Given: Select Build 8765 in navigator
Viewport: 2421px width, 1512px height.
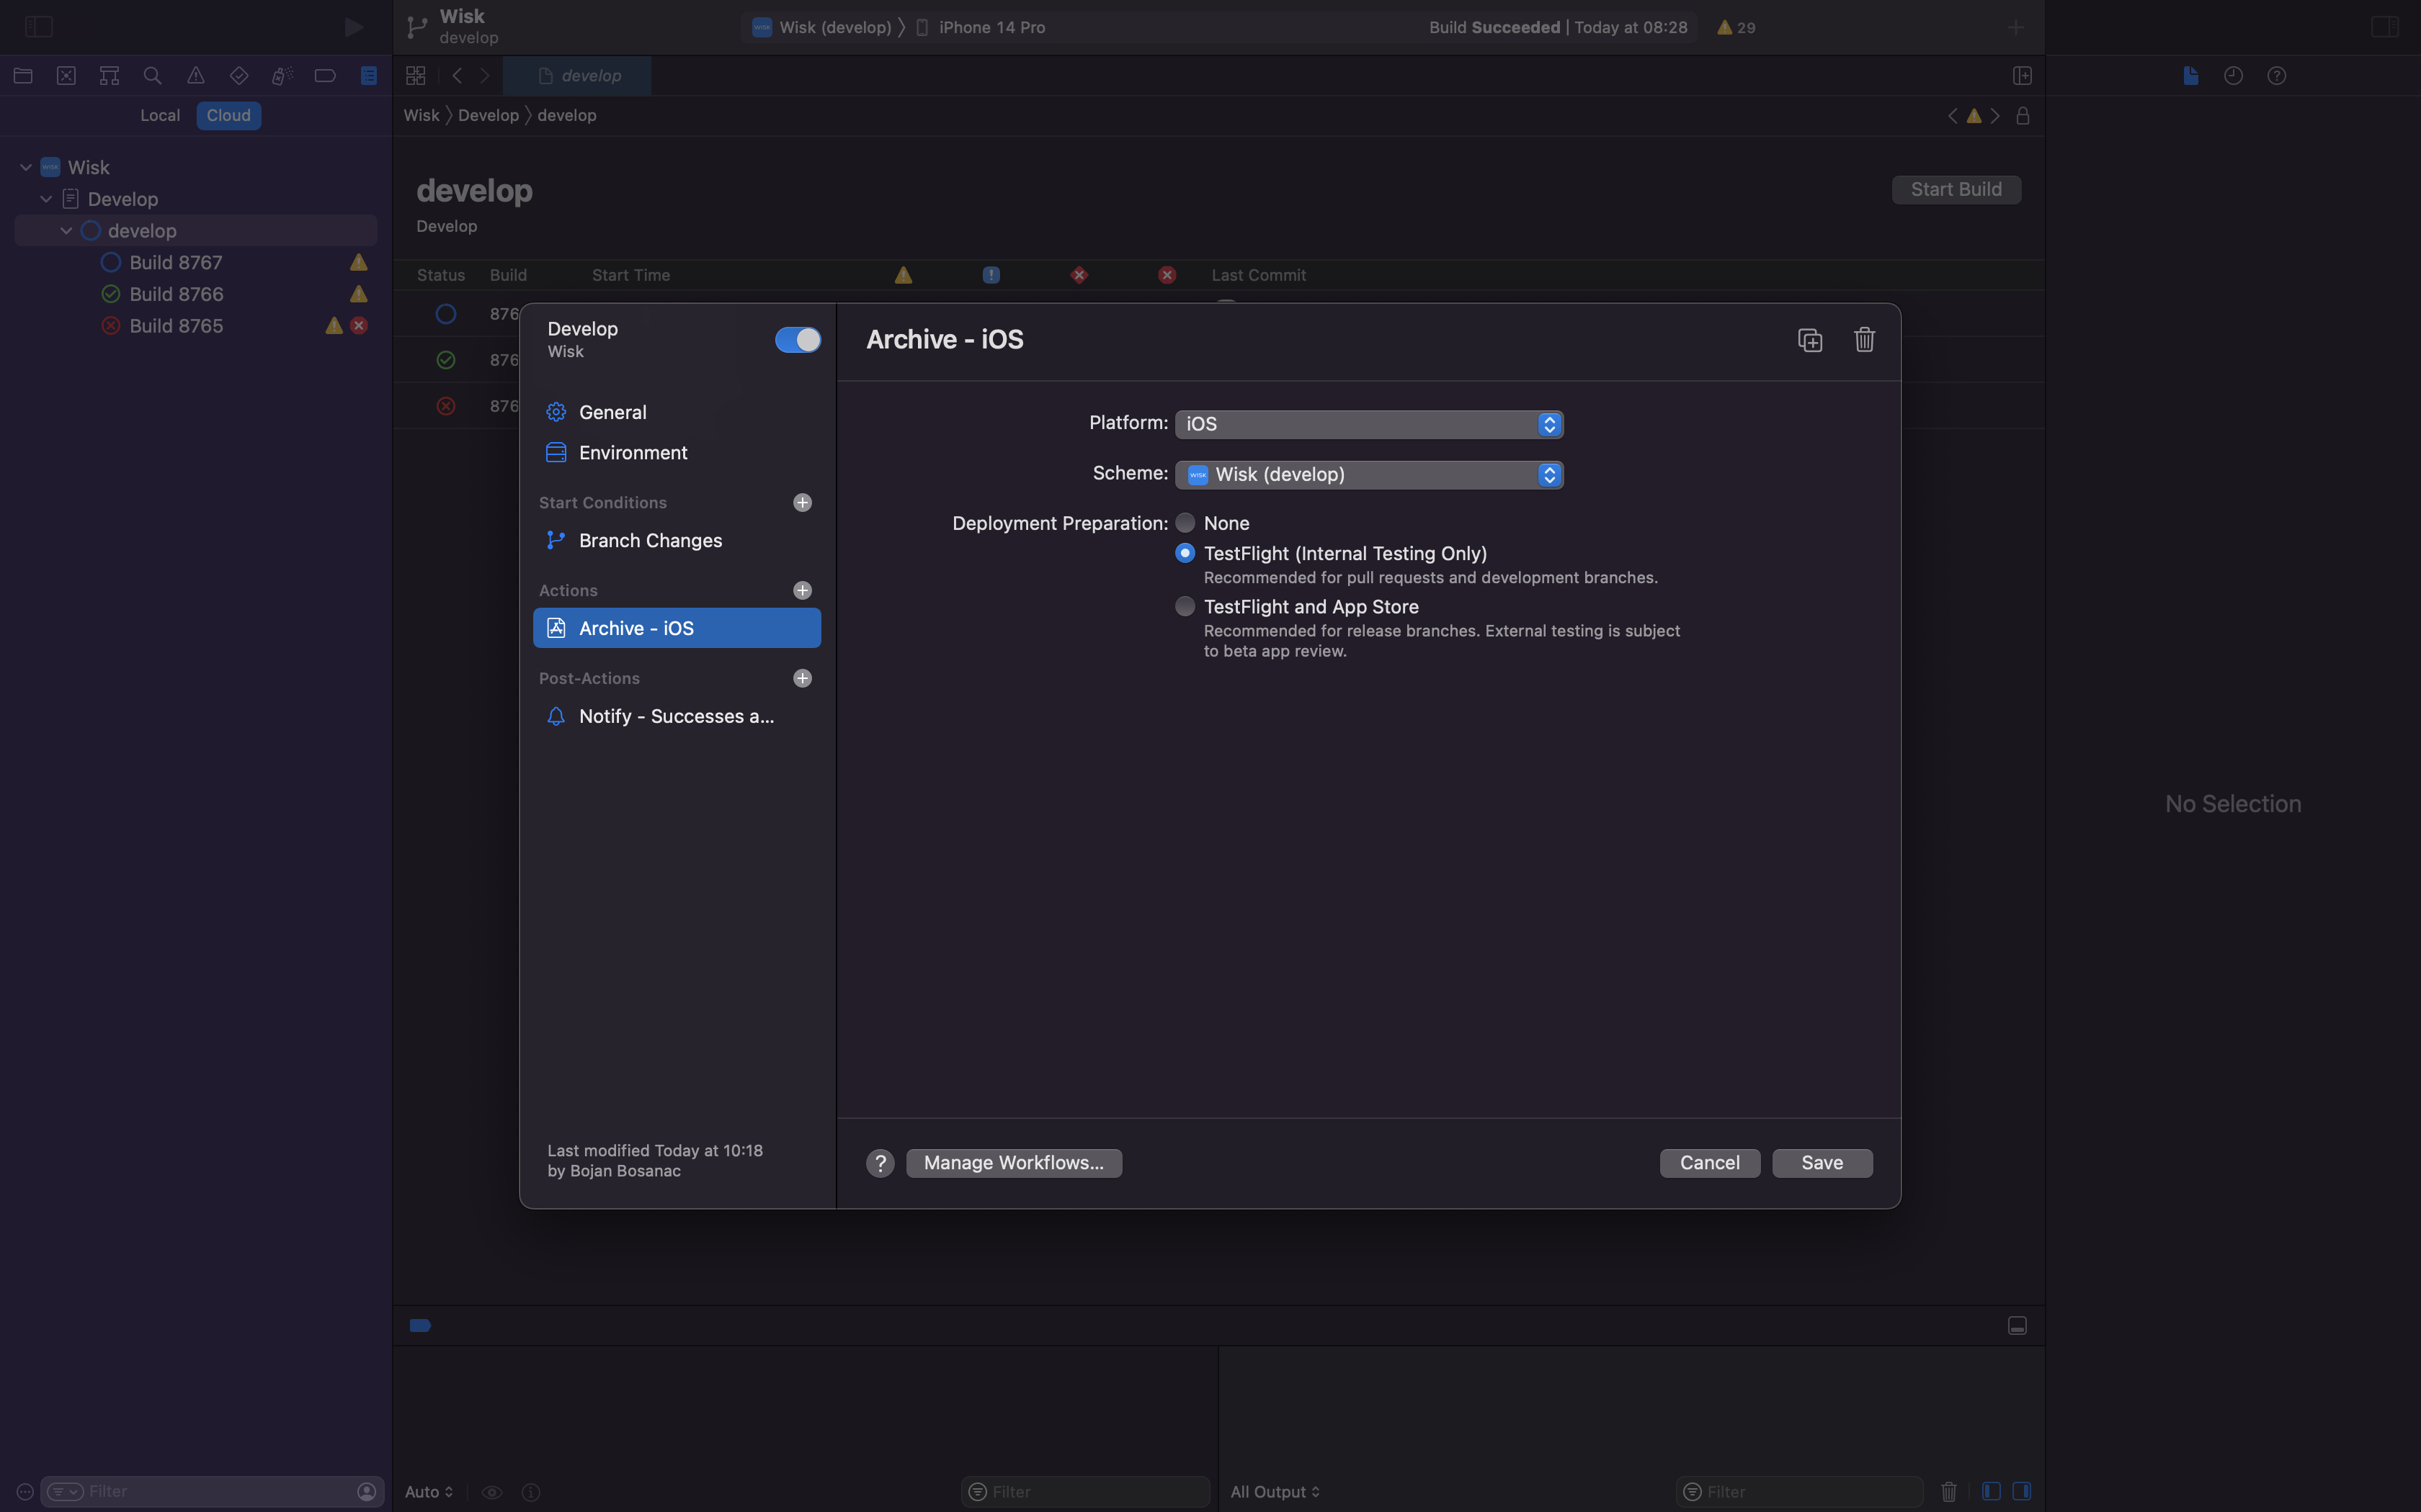Looking at the screenshot, I should 196,327.
